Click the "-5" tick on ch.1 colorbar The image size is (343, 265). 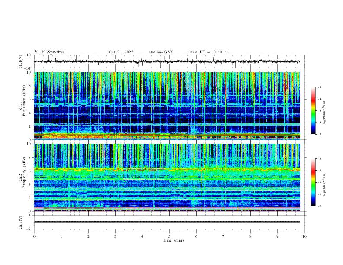[319, 111]
